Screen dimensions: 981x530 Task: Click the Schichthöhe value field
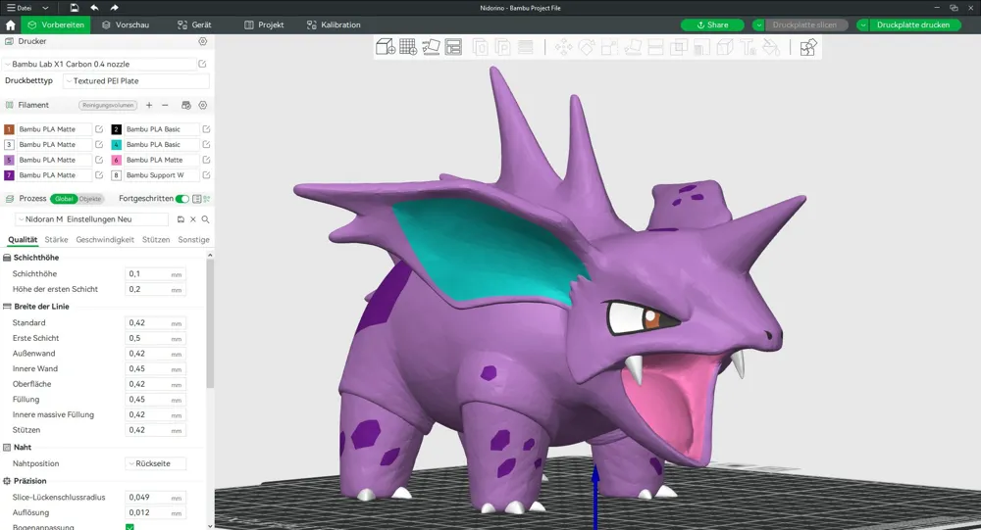155,273
